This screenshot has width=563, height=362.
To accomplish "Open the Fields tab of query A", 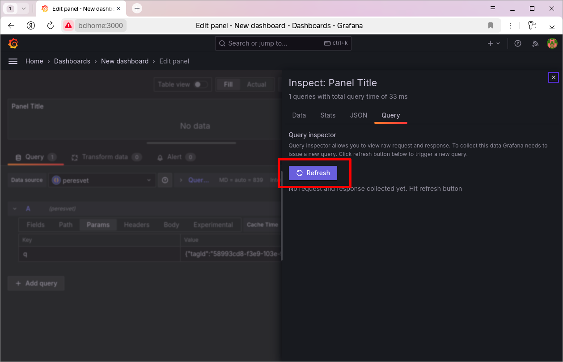I will [36, 225].
